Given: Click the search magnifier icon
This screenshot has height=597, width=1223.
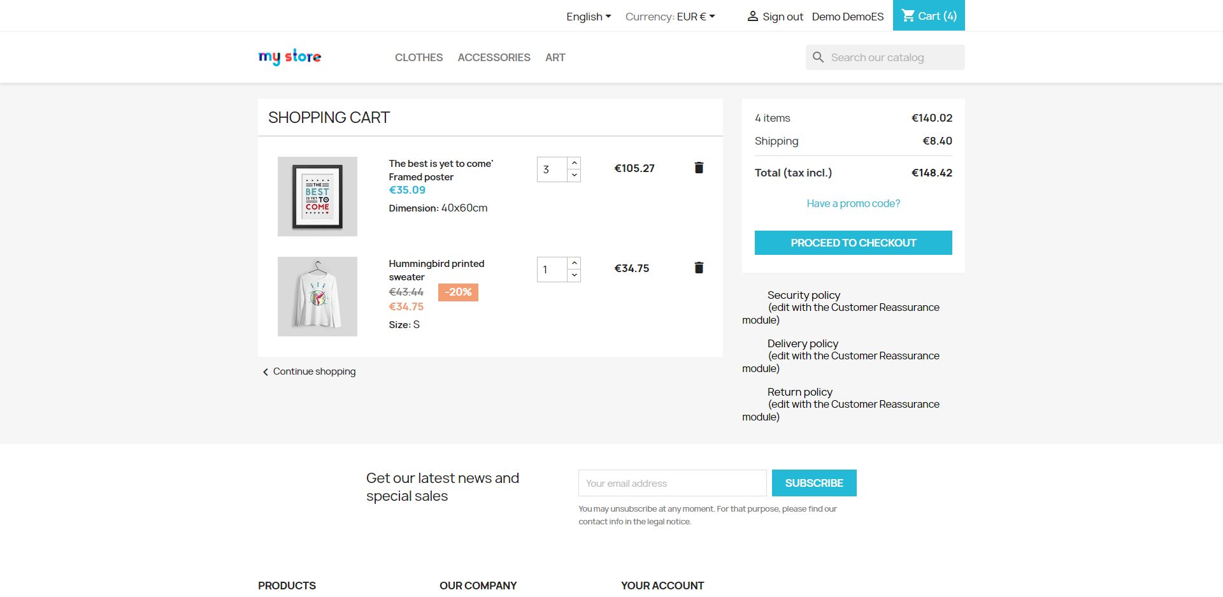Looking at the screenshot, I should tap(819, 57).
